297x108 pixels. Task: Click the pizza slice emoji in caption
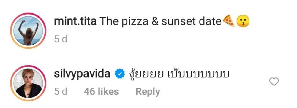[x=229, y=21]
